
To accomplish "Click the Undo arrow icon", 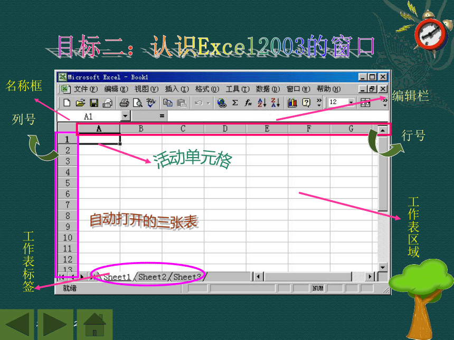I will click(x=198, y=103).
